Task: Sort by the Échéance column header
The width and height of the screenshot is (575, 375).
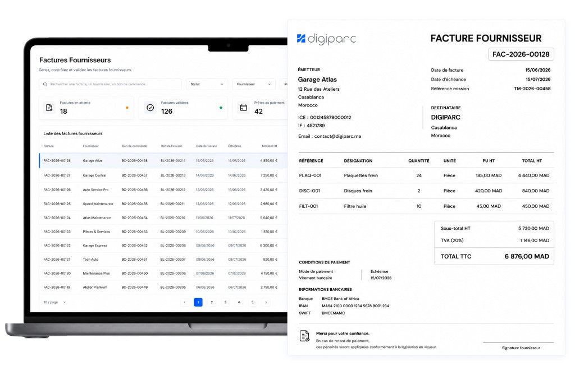Action: click(235, 146)
